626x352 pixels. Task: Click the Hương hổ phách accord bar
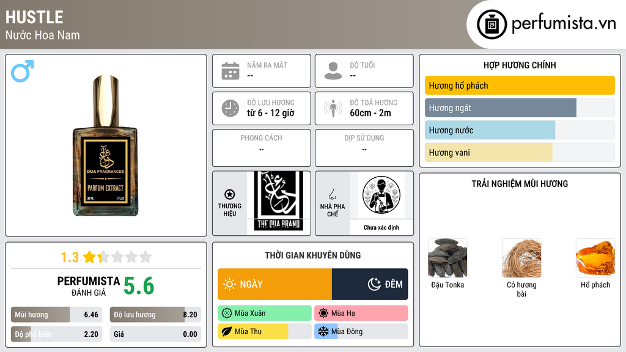click(520, 86)
